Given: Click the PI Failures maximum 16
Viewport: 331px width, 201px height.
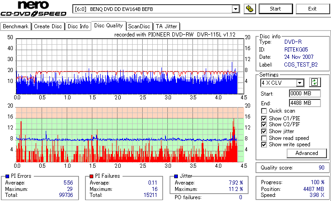Looking at the screenshot, I should click(155, 189).
